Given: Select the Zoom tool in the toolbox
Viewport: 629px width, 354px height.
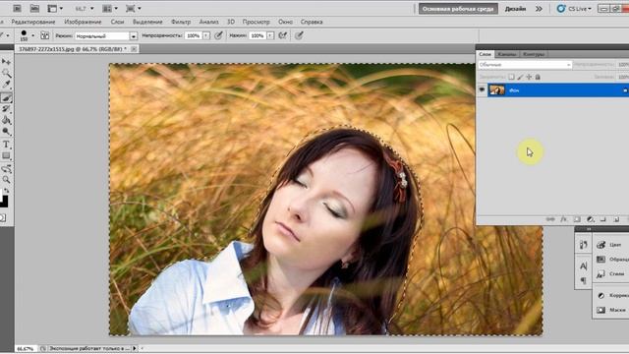Looking at the screenshot, I should (x=6, y=180).
